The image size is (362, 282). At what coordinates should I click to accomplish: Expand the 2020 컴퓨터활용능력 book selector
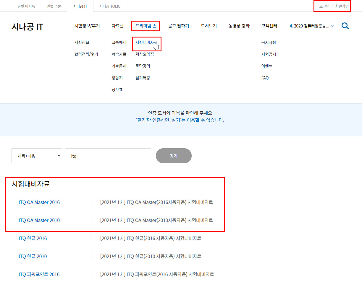point(311,26)
